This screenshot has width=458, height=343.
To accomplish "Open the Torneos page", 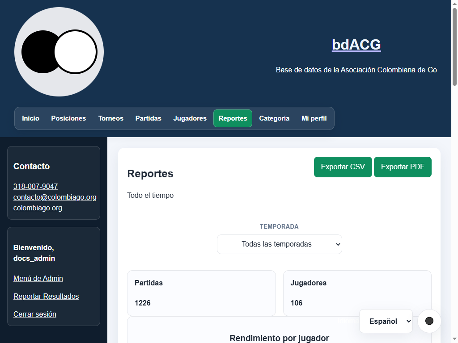I will 111,118.
